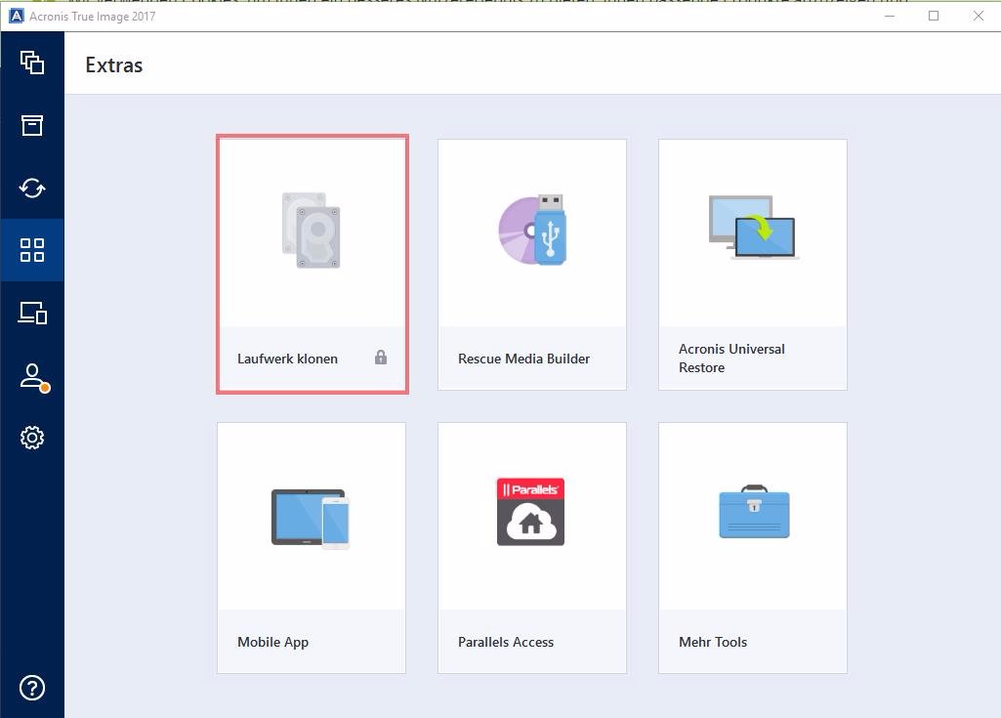Open Parallels Access label
Screen dimensions: 1001x718
(x=506, y=642)
